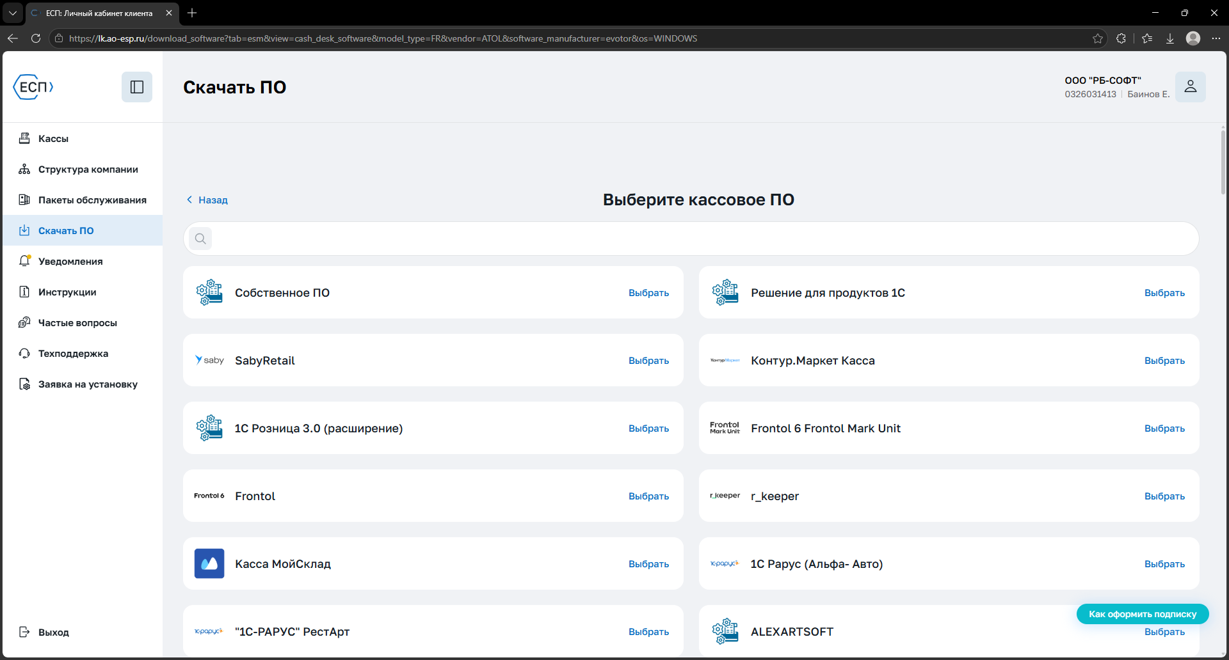Open the browser settings ellipsis menu

[1216, 38]
